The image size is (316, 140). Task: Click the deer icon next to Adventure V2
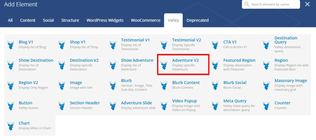click(164, 65)
